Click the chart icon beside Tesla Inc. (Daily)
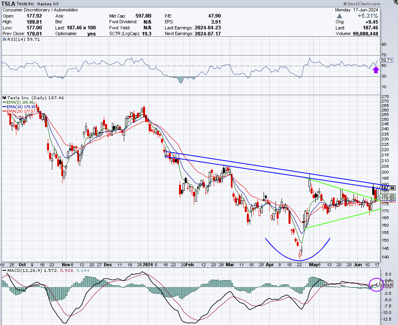The height and width of the screenshot is (325, 398). (x=4, y=98)
